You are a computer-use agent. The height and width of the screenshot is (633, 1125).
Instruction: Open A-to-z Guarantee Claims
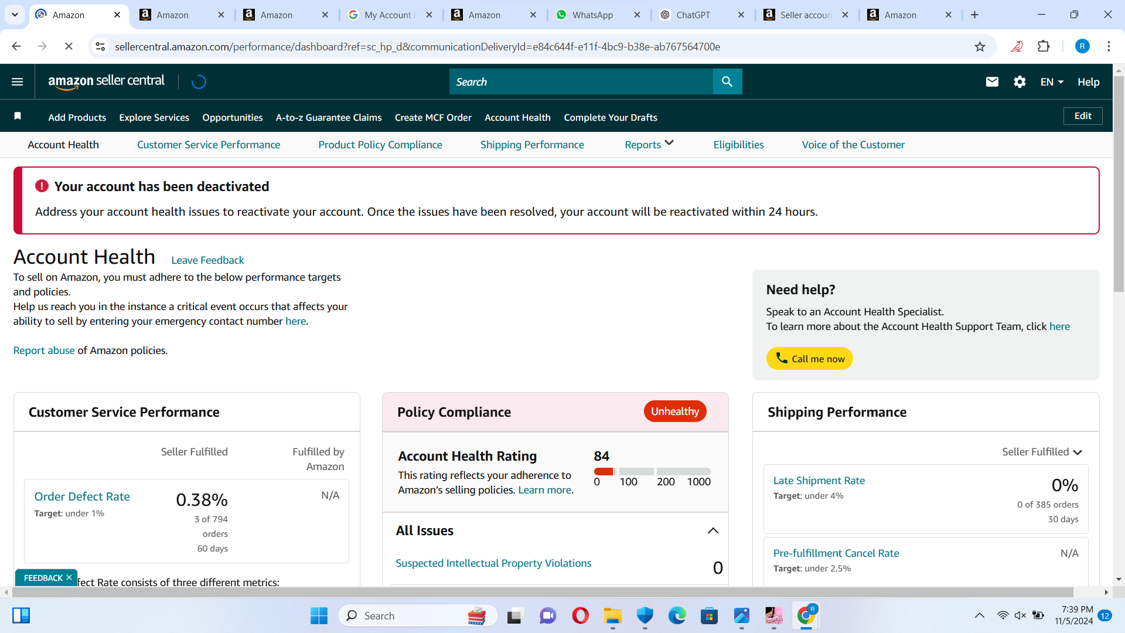tap(329, 117)
